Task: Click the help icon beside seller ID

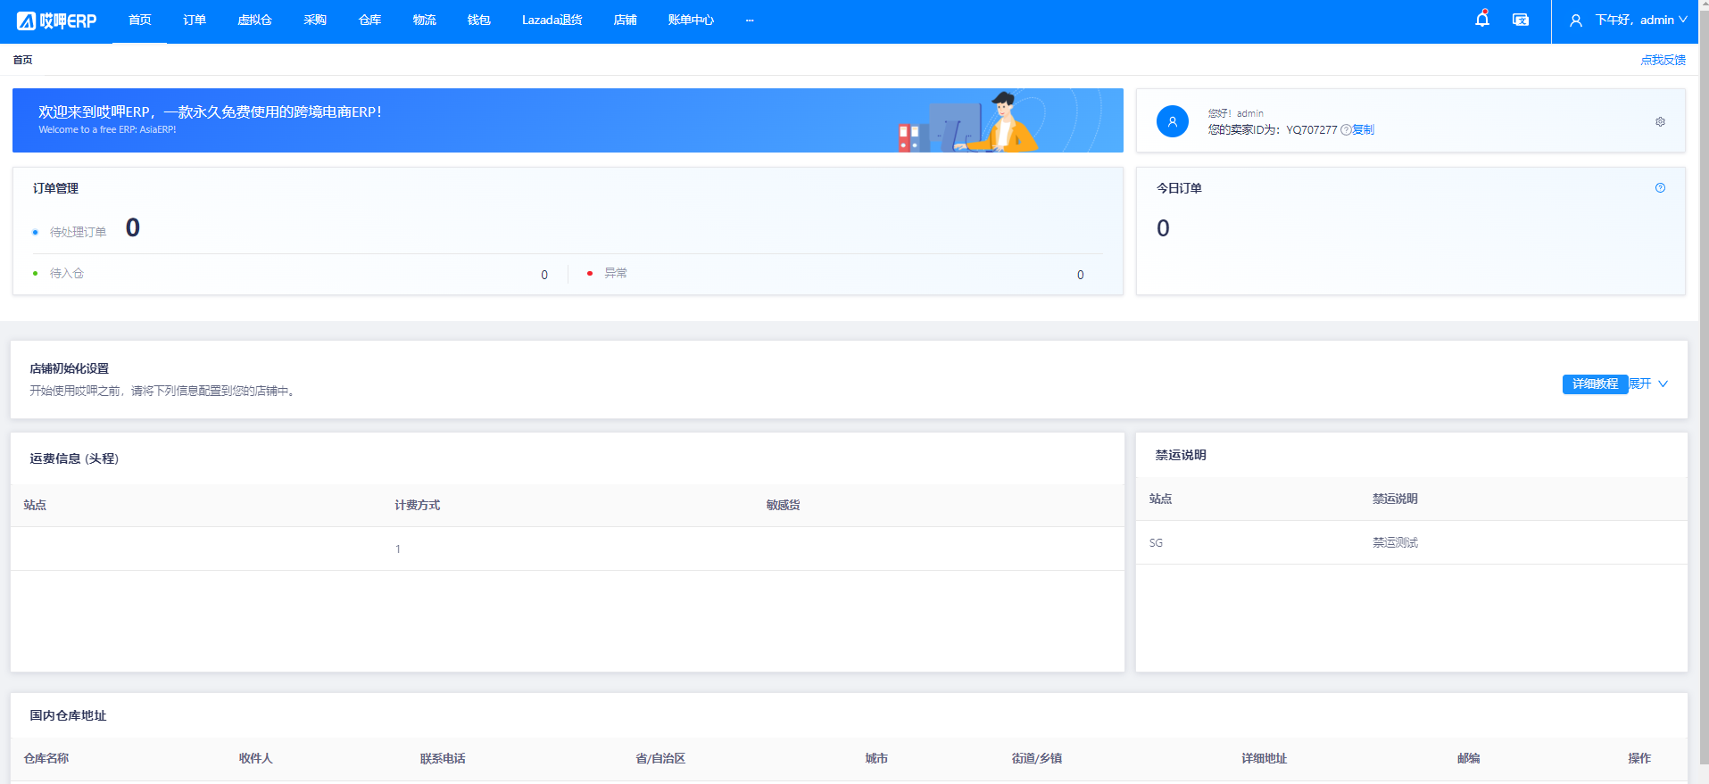Action: click(1346, 130)
